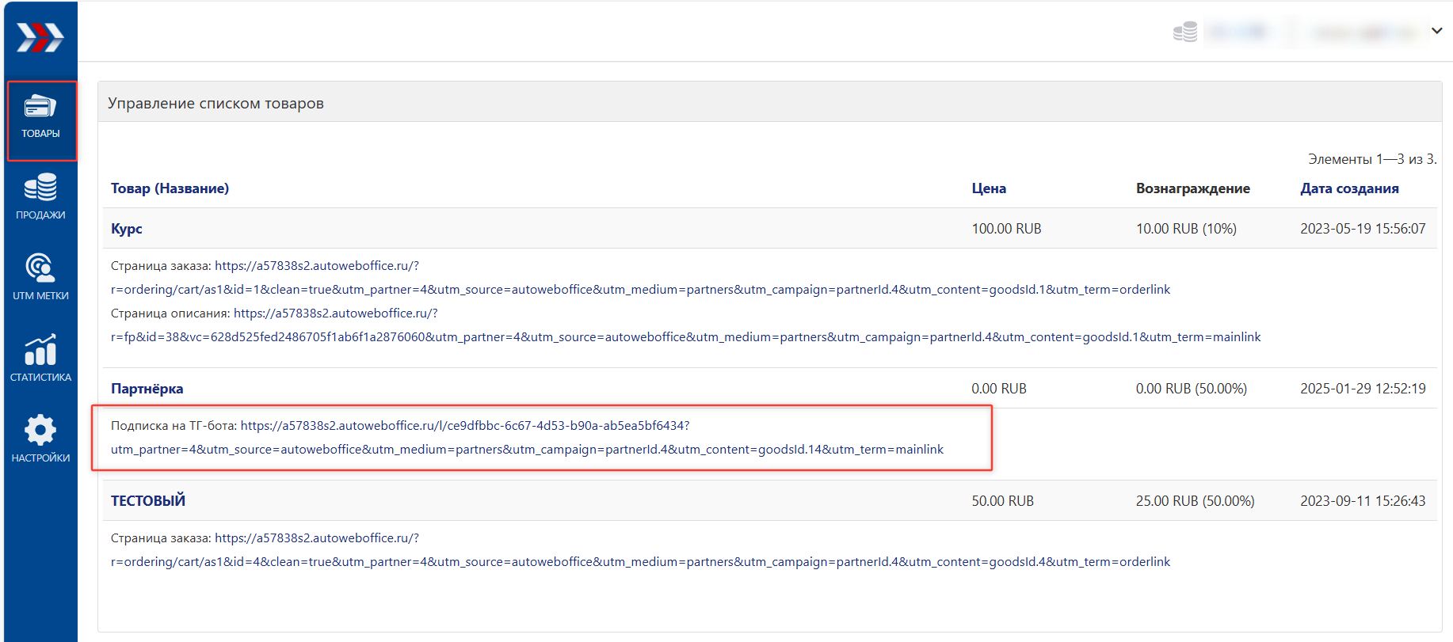Screen dimensions: 1453x642
Task: Open Продажи coin stack icon
Action: pos(40,188)
